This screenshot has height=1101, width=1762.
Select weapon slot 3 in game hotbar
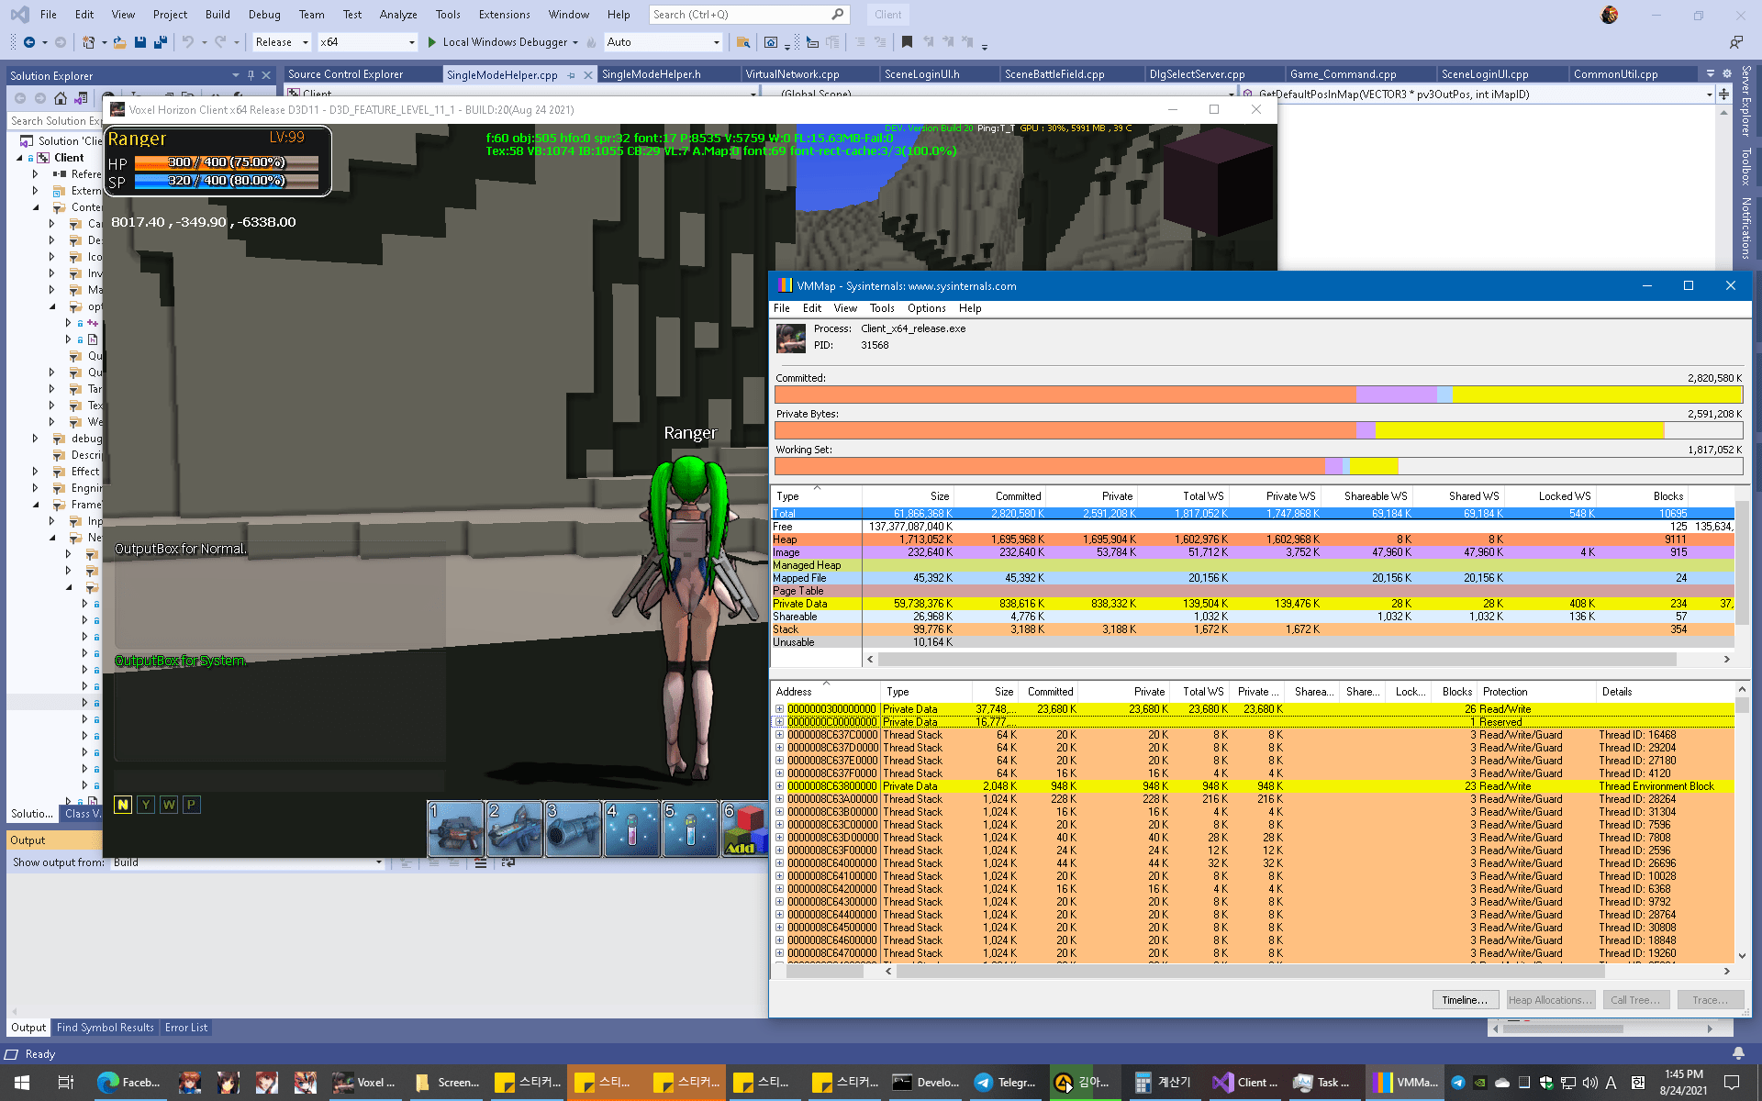click(574, 829)
